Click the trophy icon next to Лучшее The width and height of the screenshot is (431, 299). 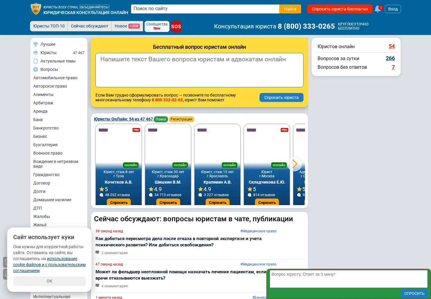coord(36,44)
